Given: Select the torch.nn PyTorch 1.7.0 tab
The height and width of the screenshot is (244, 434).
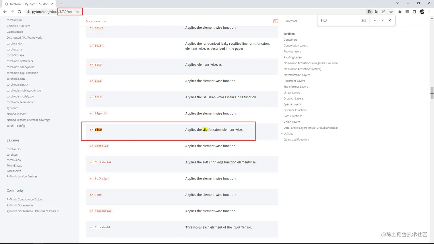Looking at the screenshot, I should pyautogui.click(x=29, y=4).
